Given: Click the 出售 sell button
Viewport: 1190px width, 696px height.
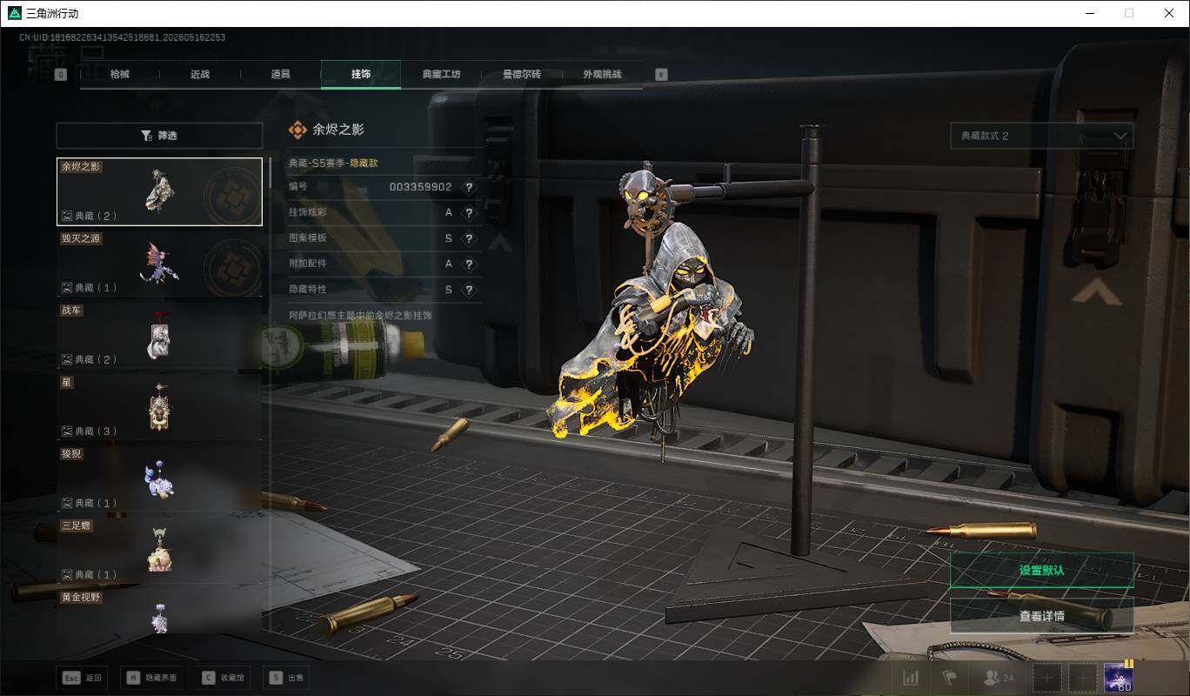Looking at the screenshot, I should (284, 678).
